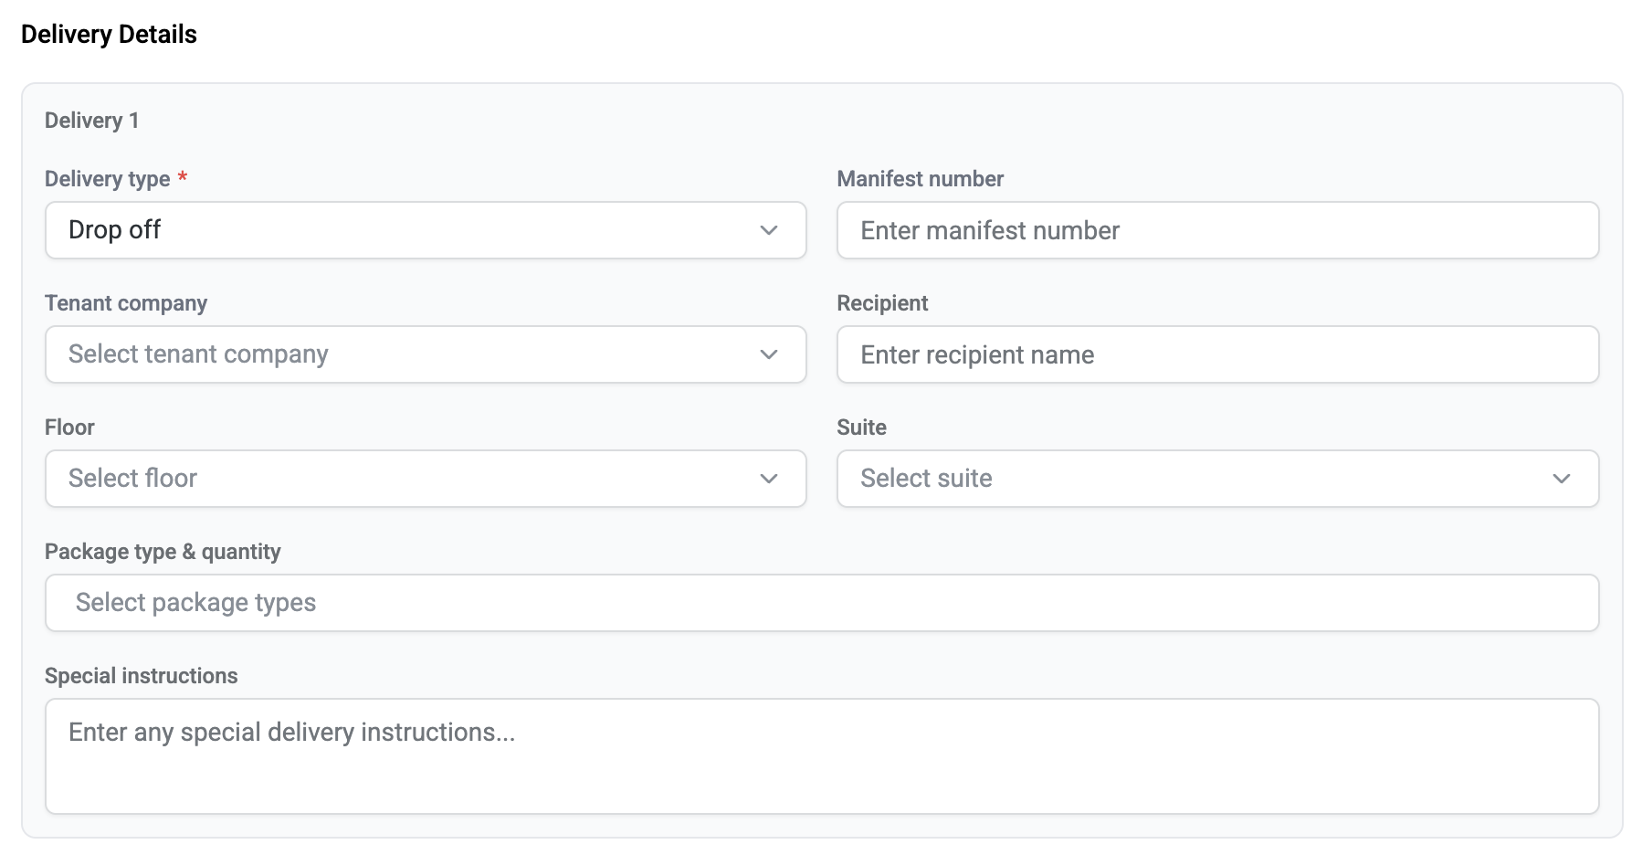Screen dimensions: 1642x855
Task: Click the 'Recipient' label text
Action: [882, 303]
